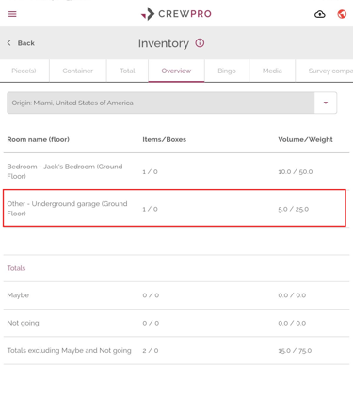Click the Items/Boxes column header
The height and width of the screenshot is (397, 353).
pyautogui.click(x=165, y=139)
